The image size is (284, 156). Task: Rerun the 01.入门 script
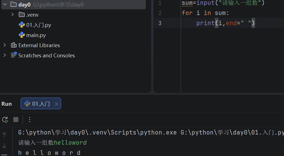pos(5,120)
